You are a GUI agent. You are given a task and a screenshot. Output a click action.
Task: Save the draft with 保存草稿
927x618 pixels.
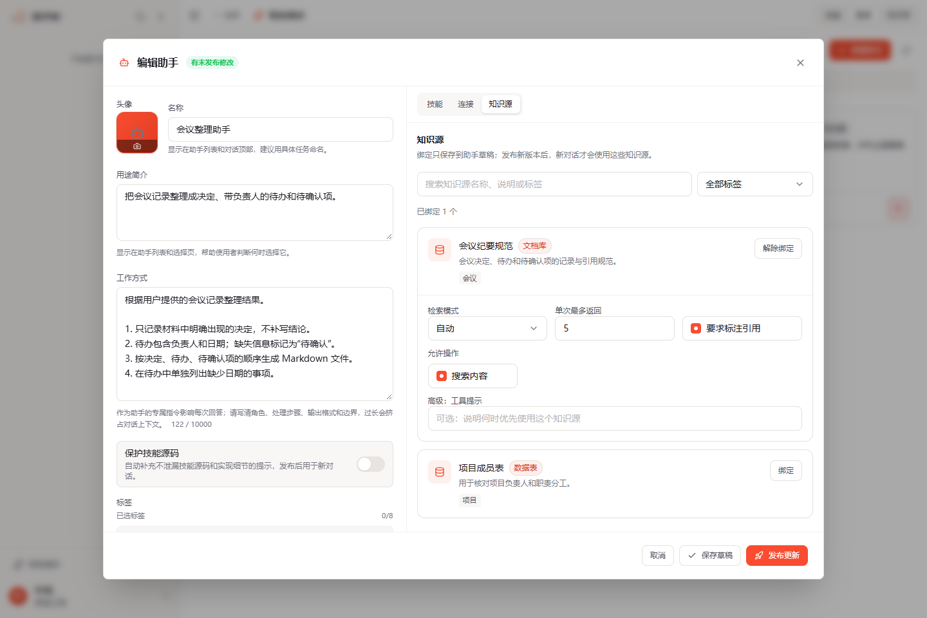710,556
